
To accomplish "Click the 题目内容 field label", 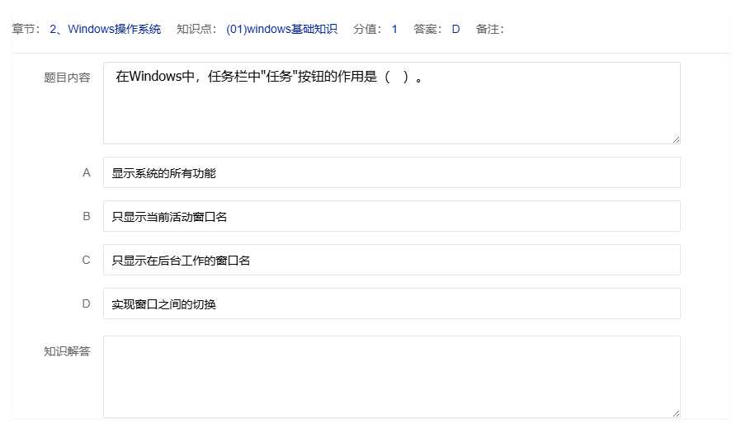I will pos(67,78).
